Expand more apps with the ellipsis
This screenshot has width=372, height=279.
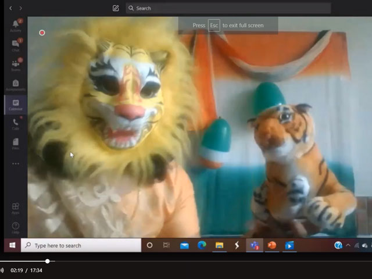point(16,163)
